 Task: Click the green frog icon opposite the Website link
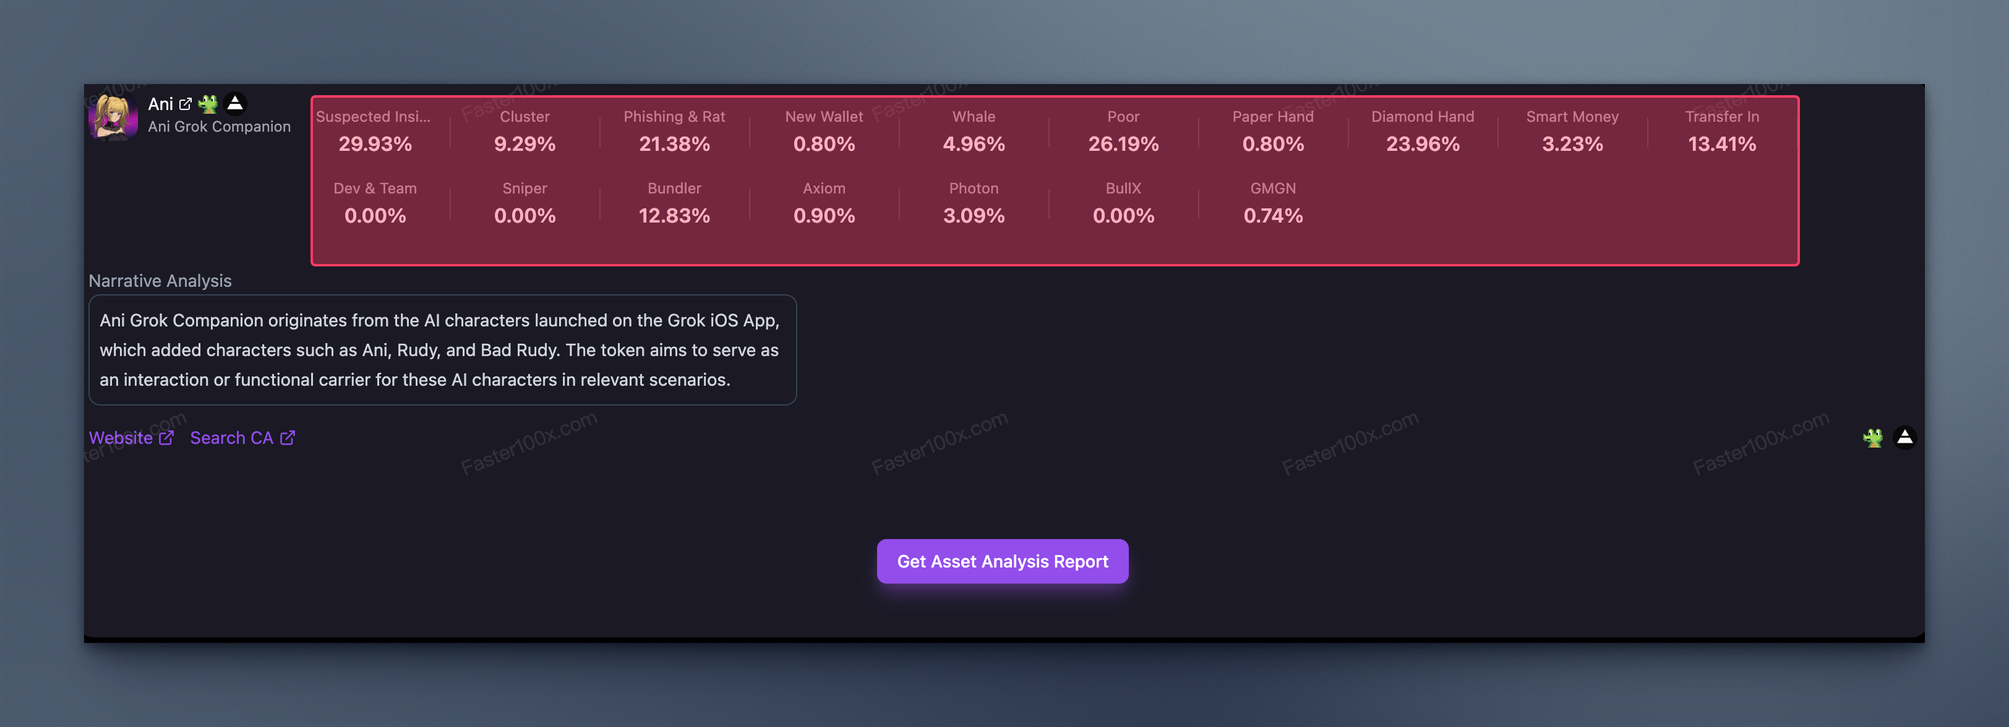click(x=1872, y=438)
